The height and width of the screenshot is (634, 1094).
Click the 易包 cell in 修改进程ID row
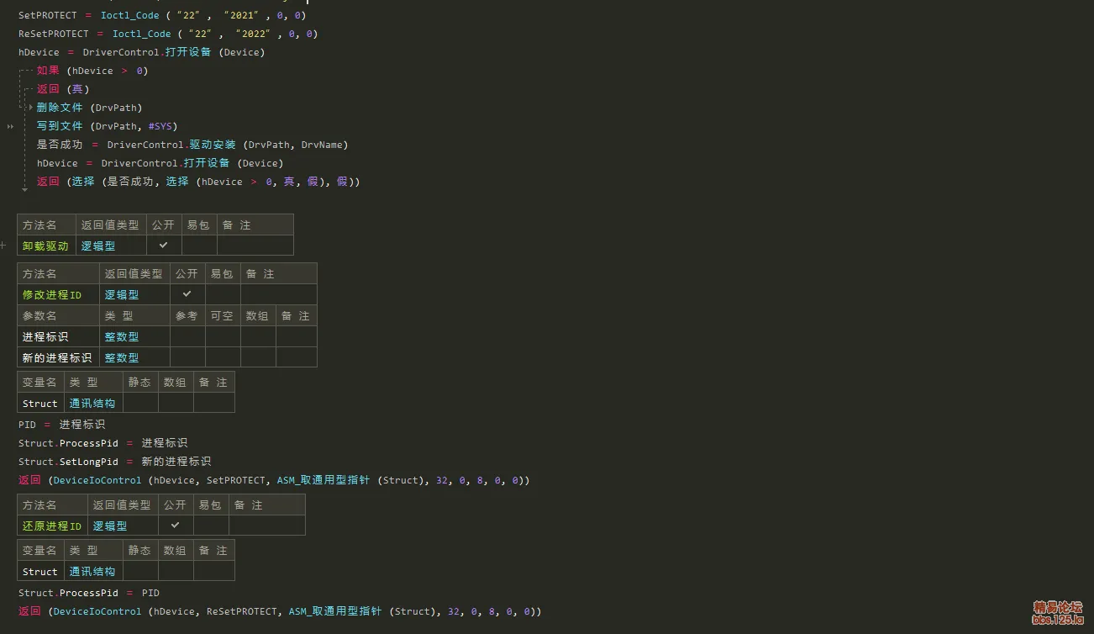(223, 294)
